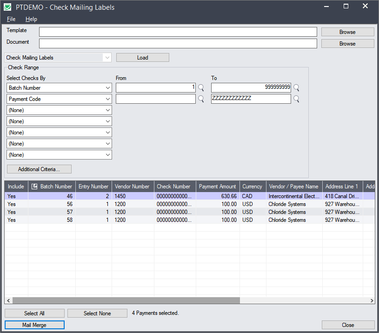The width and height of the screenshot is (379, 333).
Task: Click Browse button next to Document
Action: click(x=347, y=44)
